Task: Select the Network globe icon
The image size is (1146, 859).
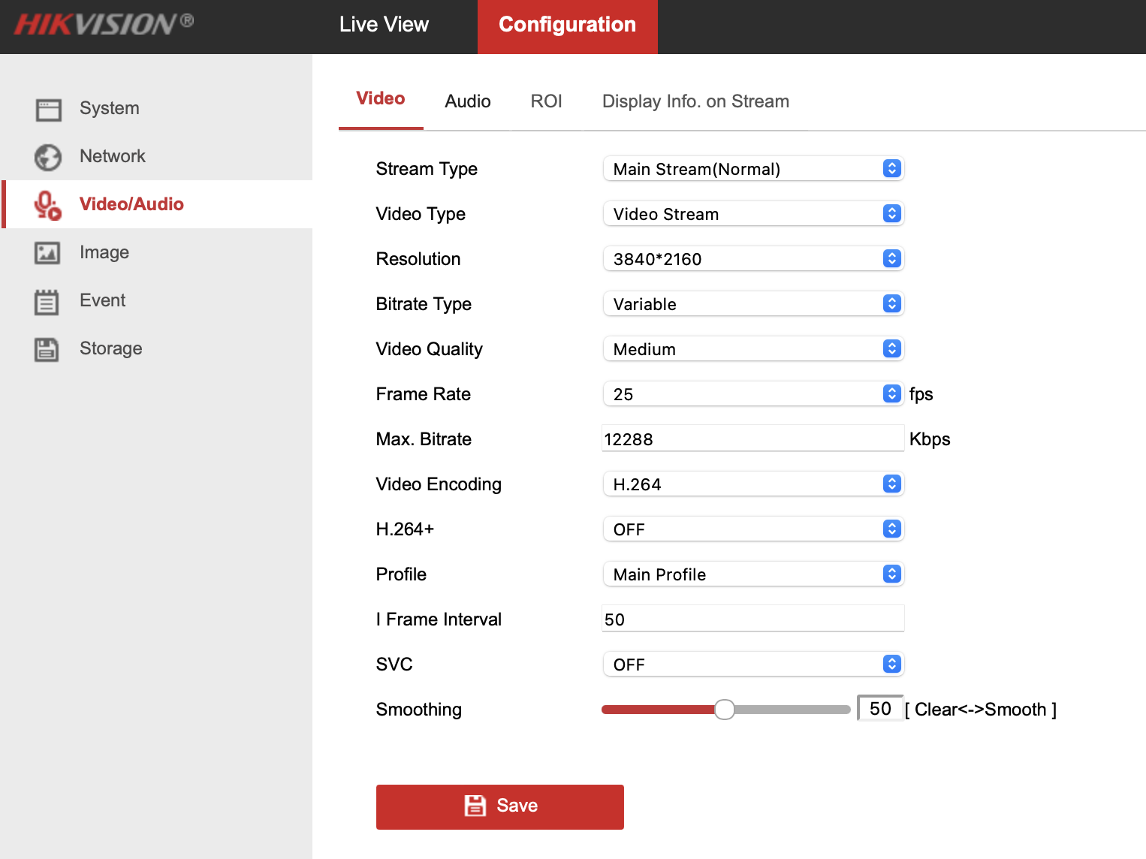Action: [x=47, y=157]
